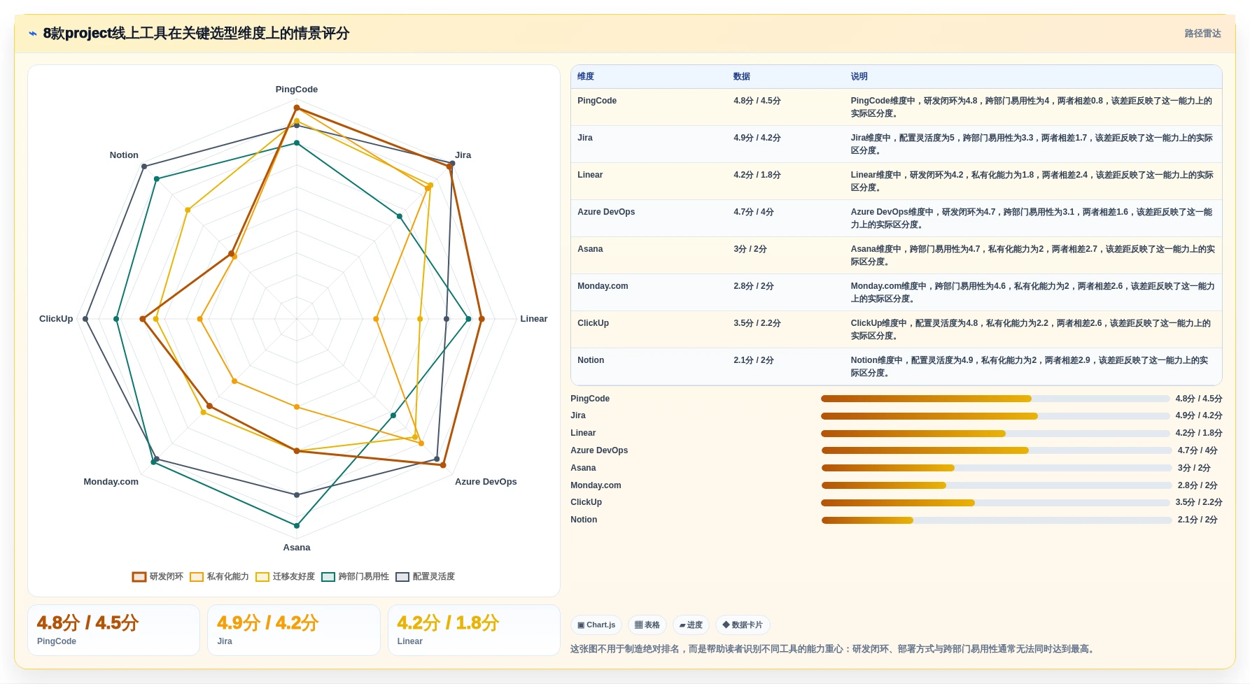Image resolution: width=1250 pixels, height=684 pixels.
Task: Click the blue icon beside the chart title
Action: [x=33, y=34]
